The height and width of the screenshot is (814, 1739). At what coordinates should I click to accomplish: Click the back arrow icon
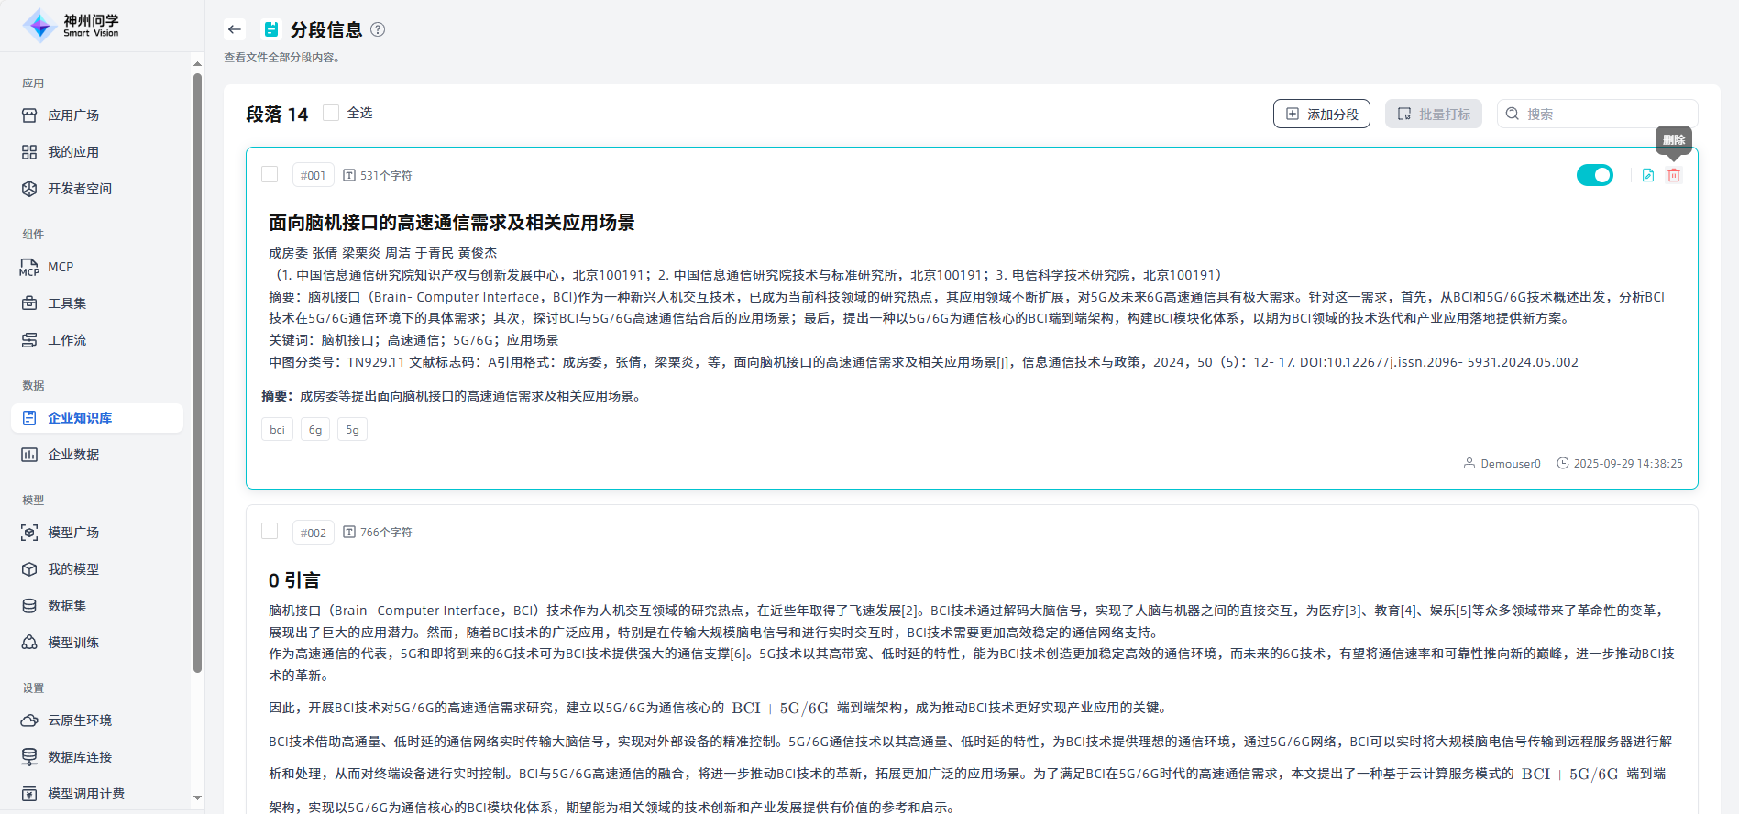[235, 29]
